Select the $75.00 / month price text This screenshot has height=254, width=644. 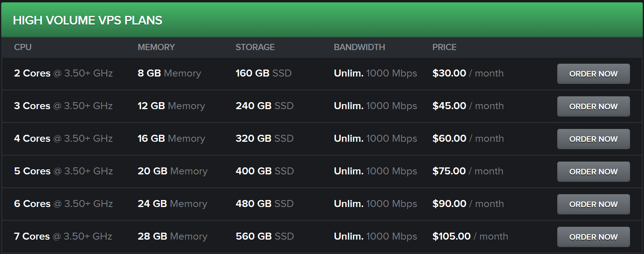(x=468, y=171)
